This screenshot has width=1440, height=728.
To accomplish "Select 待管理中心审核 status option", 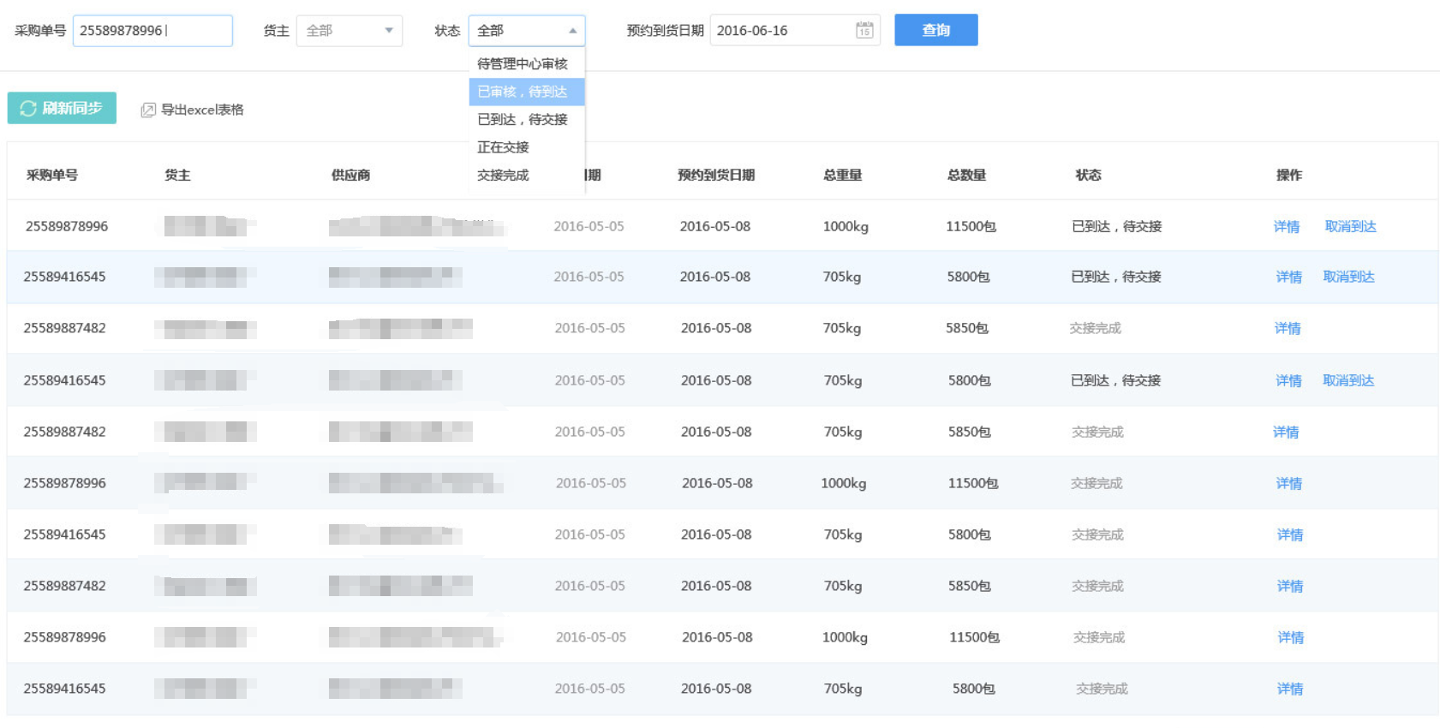I will (527, 63).
